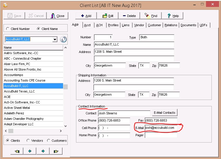Open the Documents tab

click(188, 25)
